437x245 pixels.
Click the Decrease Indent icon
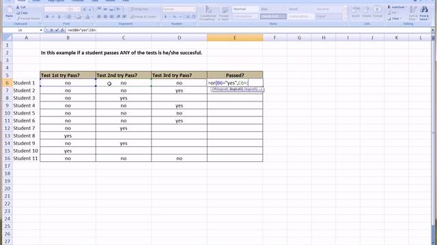pos(118,16)
